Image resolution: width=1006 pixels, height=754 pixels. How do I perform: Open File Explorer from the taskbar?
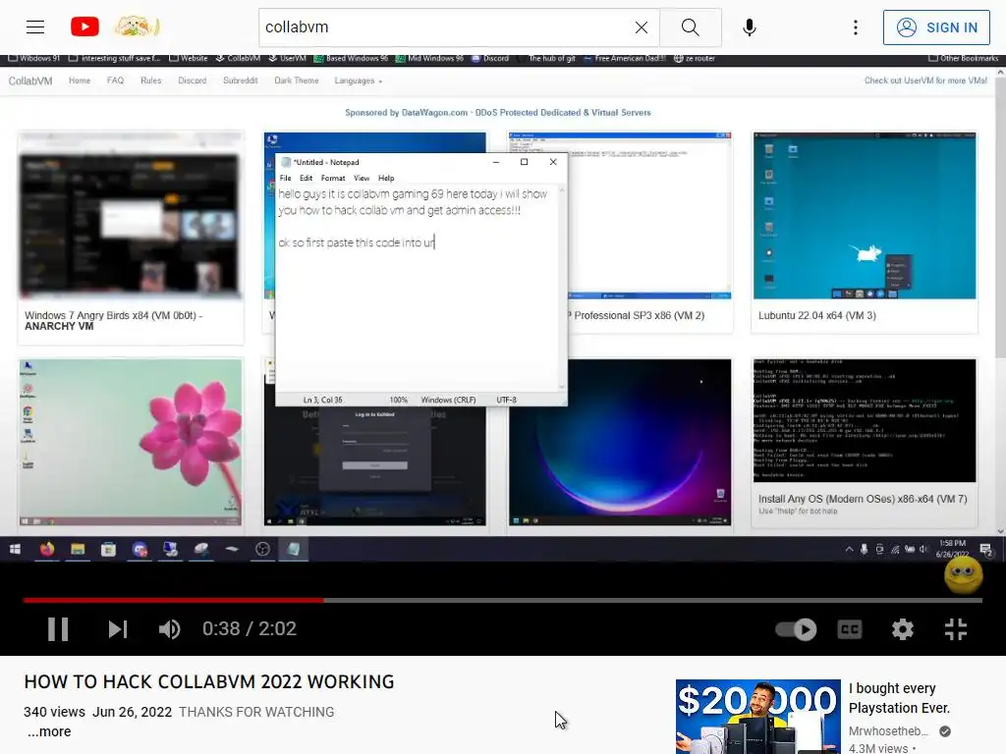[78, 550]
